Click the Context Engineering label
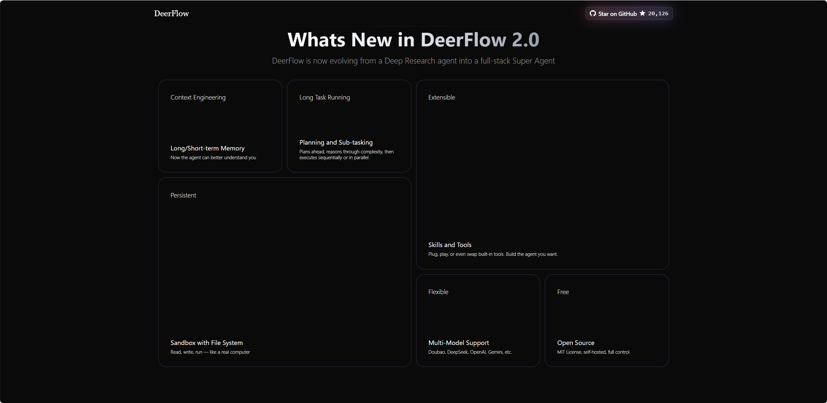This screenshot has height=403, width=827. click(198, 97)
